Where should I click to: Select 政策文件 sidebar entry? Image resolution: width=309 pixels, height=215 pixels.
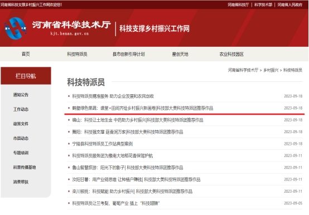(x=21, y=124)
